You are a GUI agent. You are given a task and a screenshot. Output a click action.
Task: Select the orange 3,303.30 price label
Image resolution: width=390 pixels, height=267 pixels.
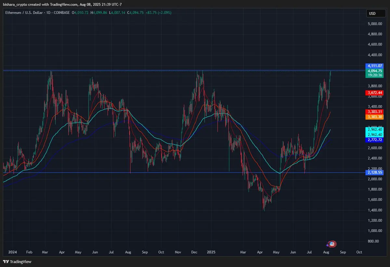pyautogui.click(x=375, y=117)
